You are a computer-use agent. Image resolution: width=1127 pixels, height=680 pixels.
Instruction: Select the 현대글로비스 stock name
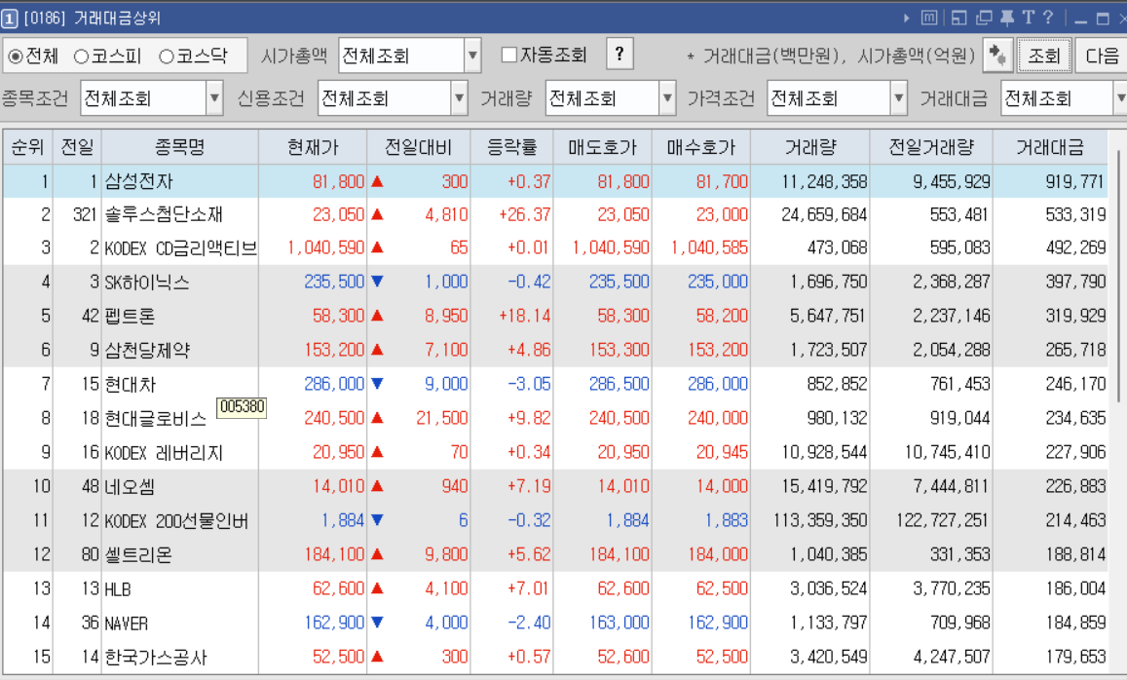pos(155,418)
